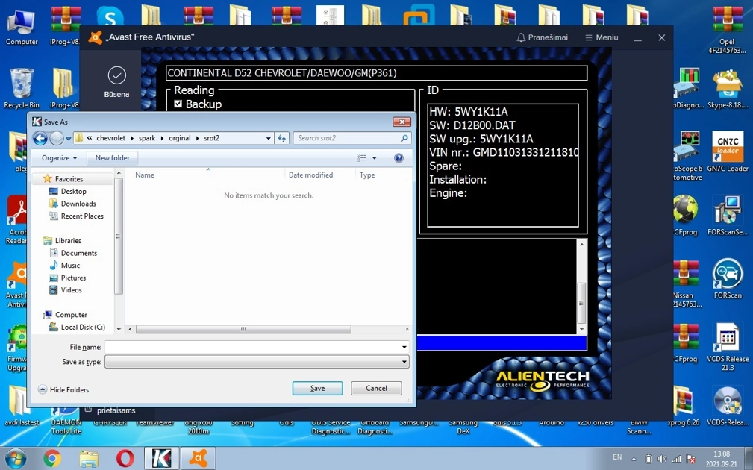753x470 pixels.
Task: Open Documents library in navigation pane
Action: 79,253
